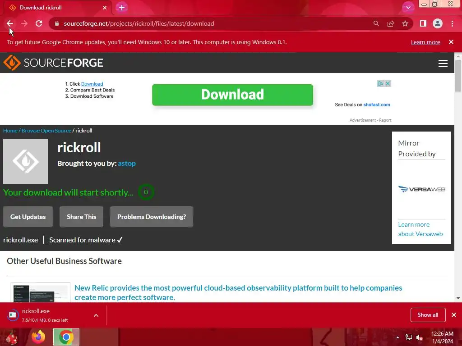Open the Chrome three-dot menu
Image resolution: width=462 pixels, height=346 pixels.
point(452,23)
